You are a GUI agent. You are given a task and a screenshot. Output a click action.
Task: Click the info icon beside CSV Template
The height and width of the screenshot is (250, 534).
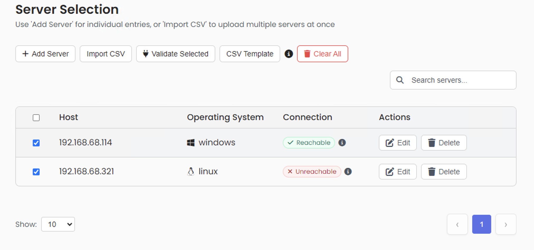(289, 54)
